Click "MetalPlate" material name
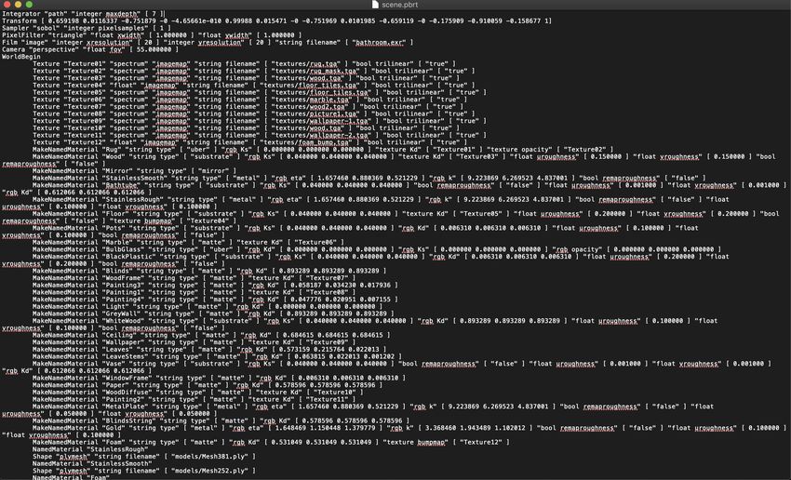Viewport: 791px width, 480px height. pos(125,406)
